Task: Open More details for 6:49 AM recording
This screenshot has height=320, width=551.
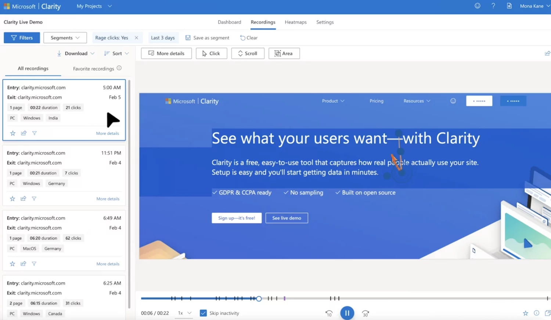Action: [x=108, y=264]
